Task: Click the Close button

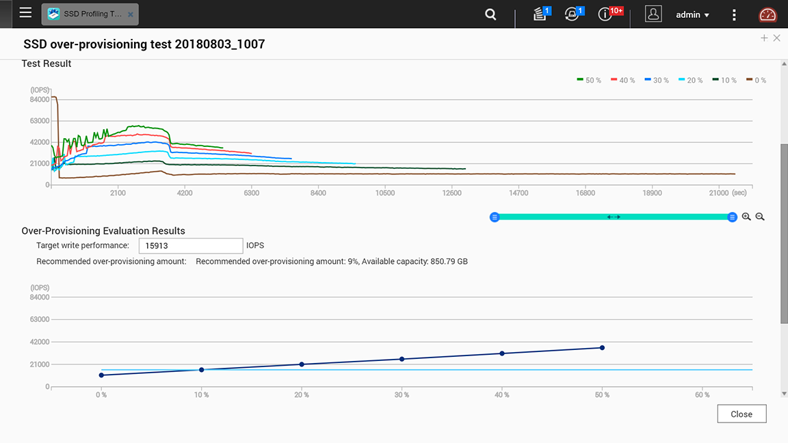Action: click(741, 414)
